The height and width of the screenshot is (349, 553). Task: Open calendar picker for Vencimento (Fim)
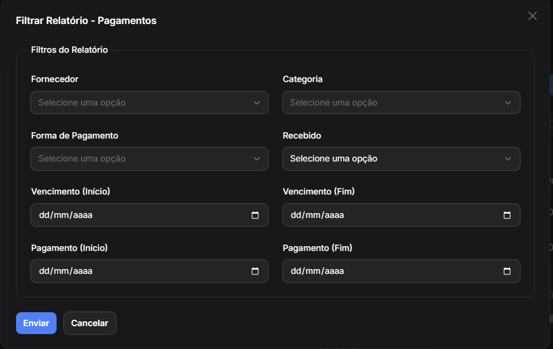point(507,215)
